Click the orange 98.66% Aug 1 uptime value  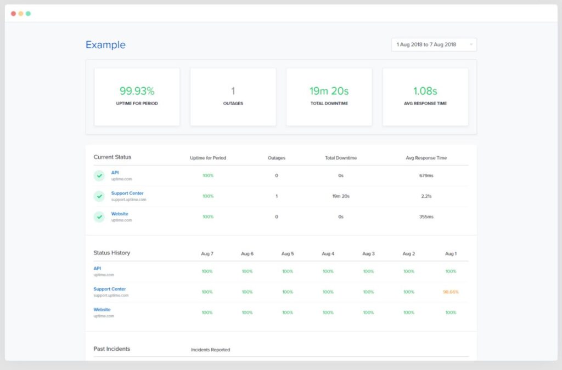coord(451,292)
